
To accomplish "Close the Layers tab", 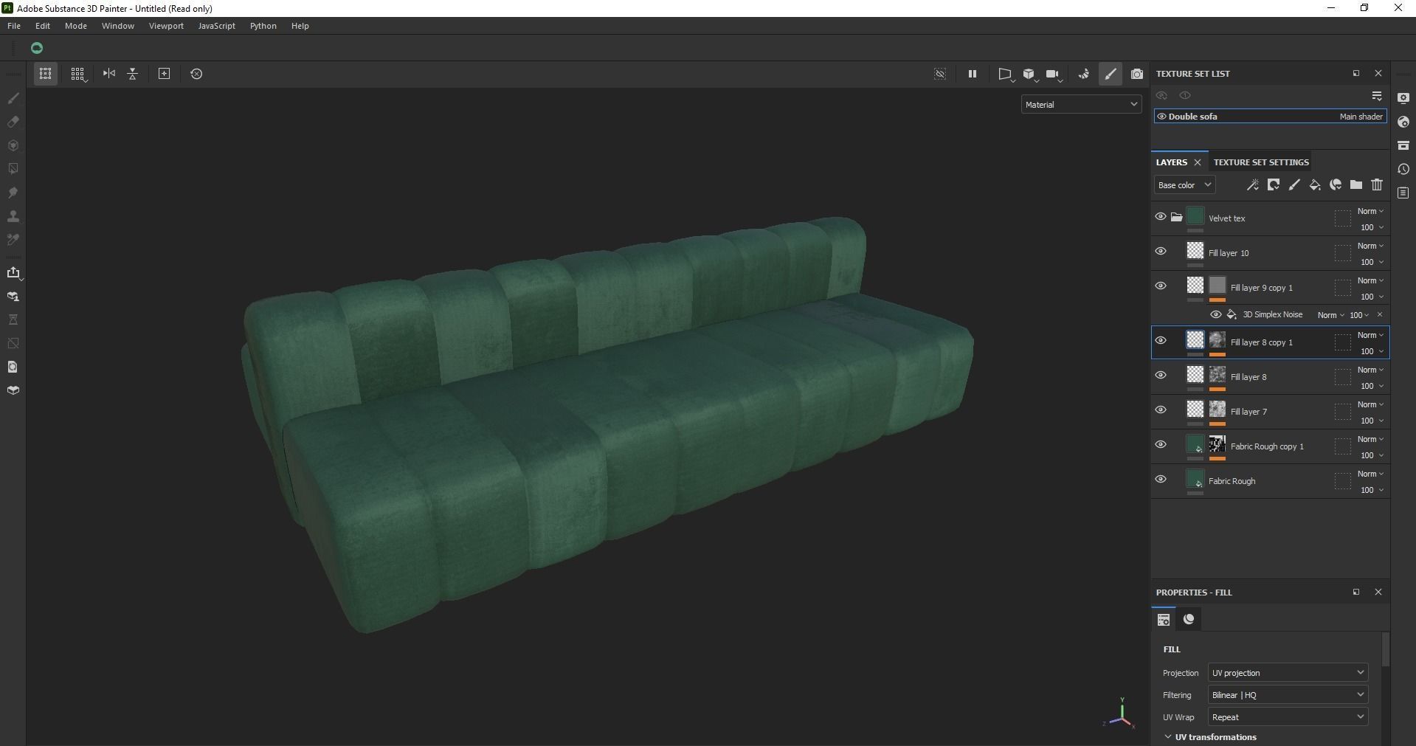I will click(1198, 162).
